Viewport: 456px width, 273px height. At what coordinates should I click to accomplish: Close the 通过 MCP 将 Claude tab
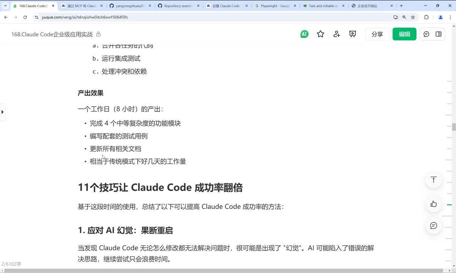click(x=101, y=6)
